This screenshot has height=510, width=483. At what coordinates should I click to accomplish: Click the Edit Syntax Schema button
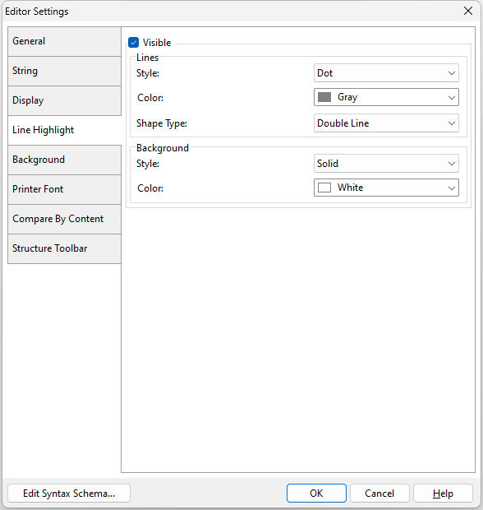click(x=69, y=494)
